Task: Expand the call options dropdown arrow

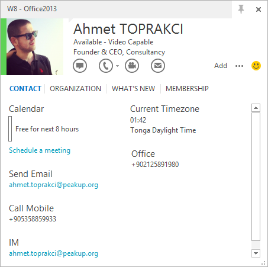Action: pyautogui.click(x=117, y=66)
